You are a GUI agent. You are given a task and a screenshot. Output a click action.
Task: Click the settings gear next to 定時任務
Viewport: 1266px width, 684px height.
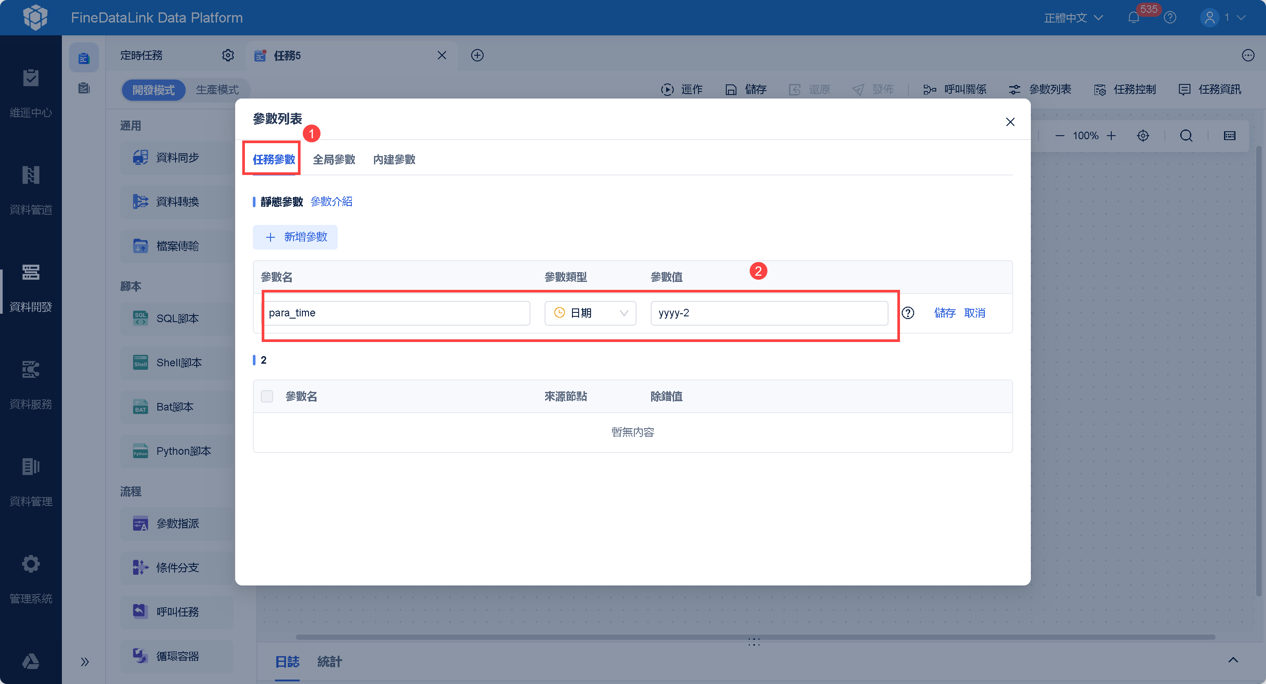pyautogui.click(x=228, y=55)
